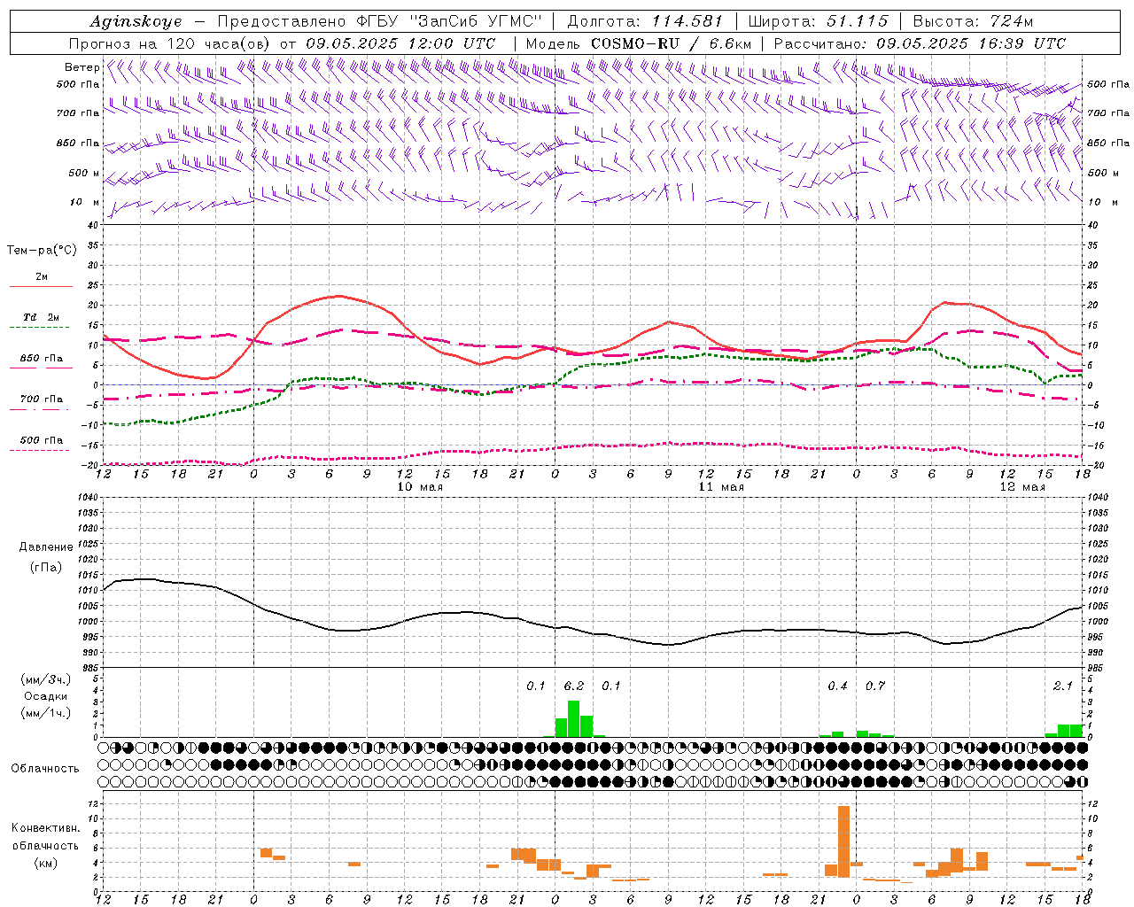
Task: Select the 'Широта: 51.115' latitude field
Action: (819, 22)
